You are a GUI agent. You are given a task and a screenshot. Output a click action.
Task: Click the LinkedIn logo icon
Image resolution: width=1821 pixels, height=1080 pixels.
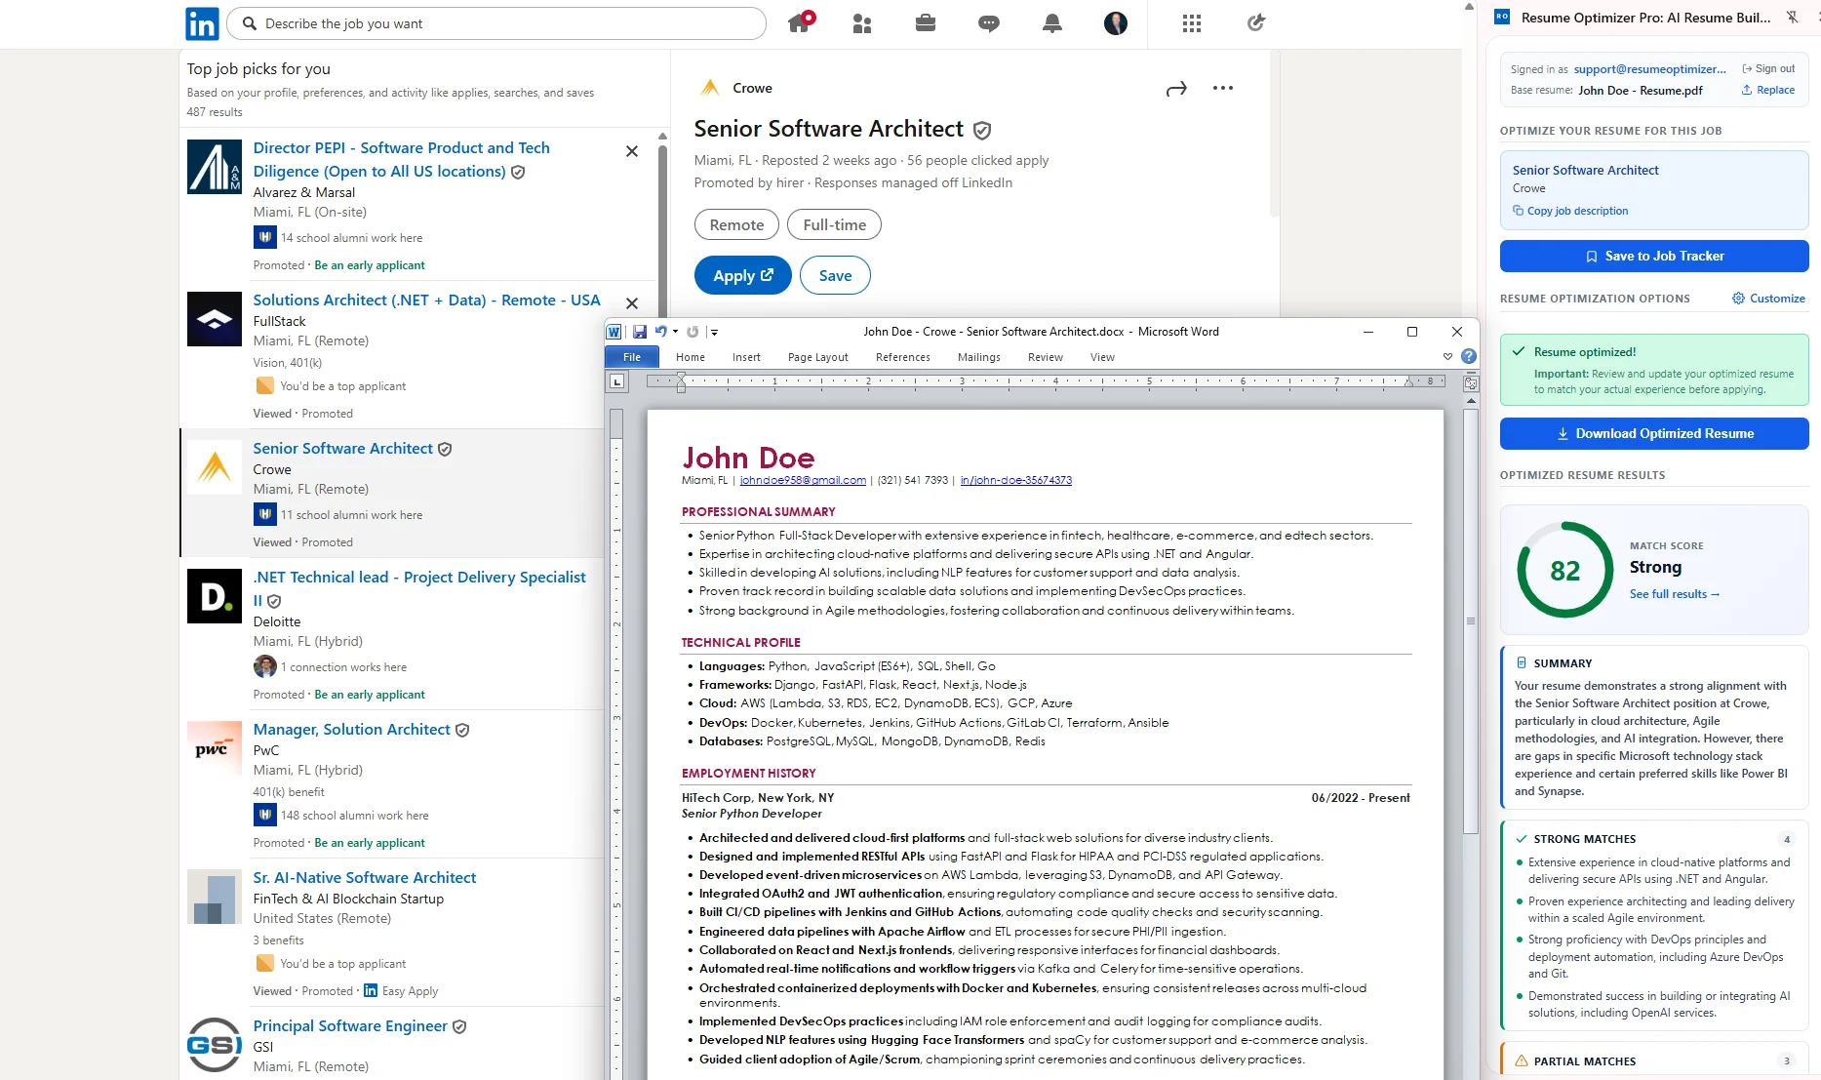tap(202, 23)
